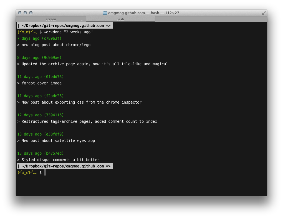The height and width of the screenshot is (218, 283).
Task: Click the full-screen arrows icon at top right
Action: [x=264, y=13]
